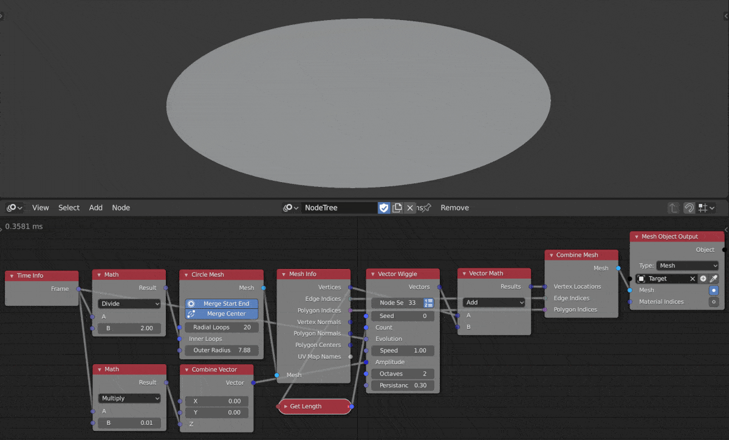Open the Add menu

click(x=96, y=208)
